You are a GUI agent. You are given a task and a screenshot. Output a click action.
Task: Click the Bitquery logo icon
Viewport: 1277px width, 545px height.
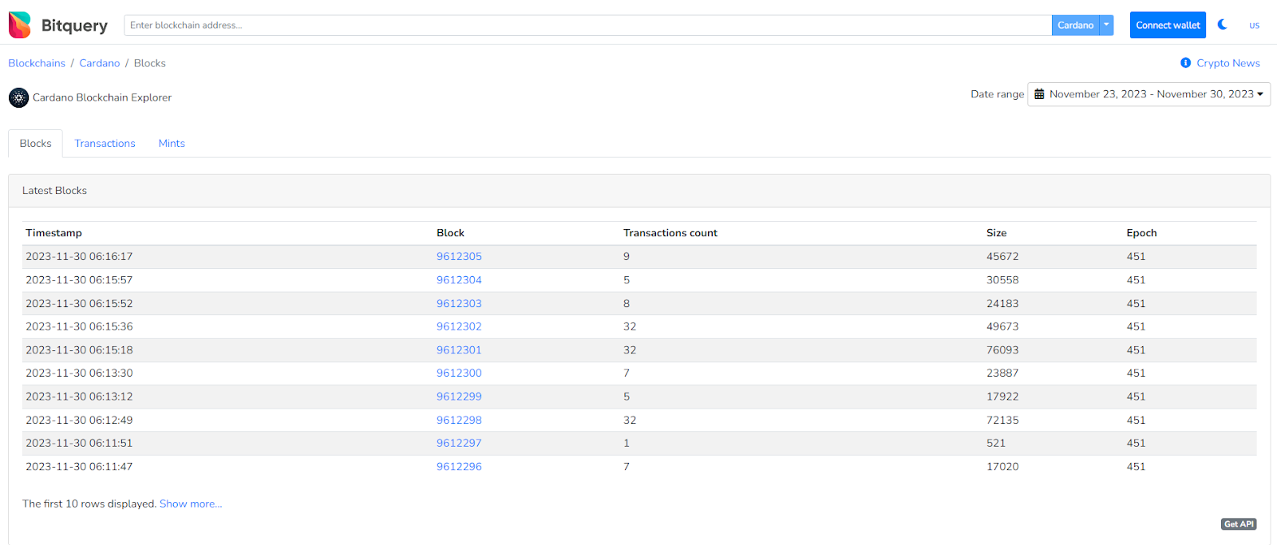click(x=20, y=25)
